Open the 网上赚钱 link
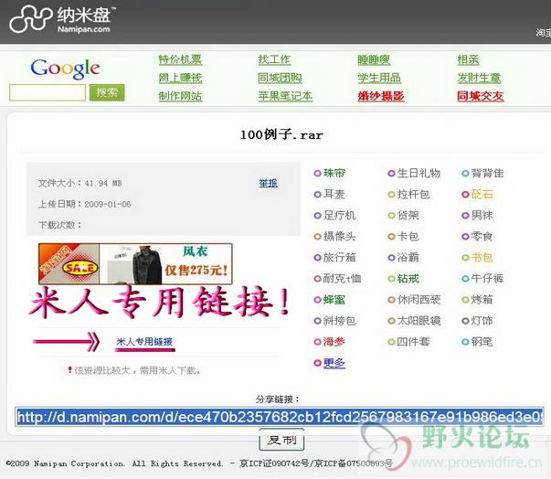The height and width of the screenshot is (479, 551). (180, 78)
